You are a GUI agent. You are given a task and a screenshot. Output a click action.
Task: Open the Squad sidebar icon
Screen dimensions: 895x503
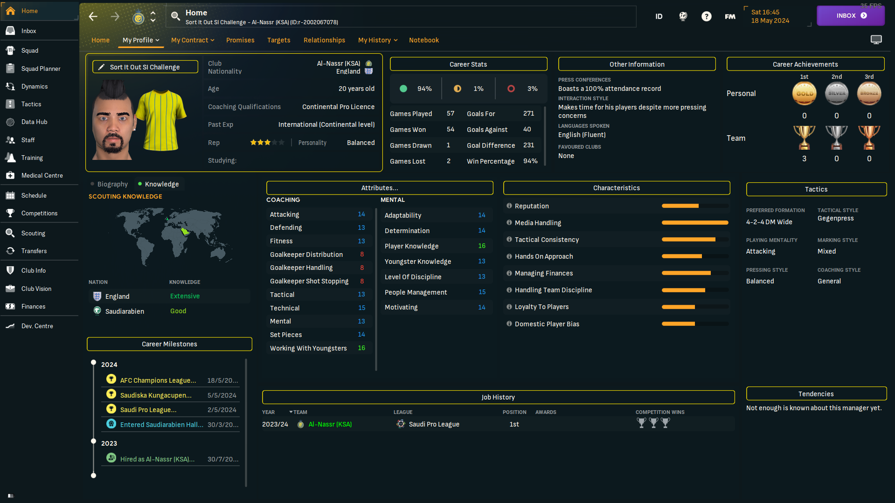(10, 50)
